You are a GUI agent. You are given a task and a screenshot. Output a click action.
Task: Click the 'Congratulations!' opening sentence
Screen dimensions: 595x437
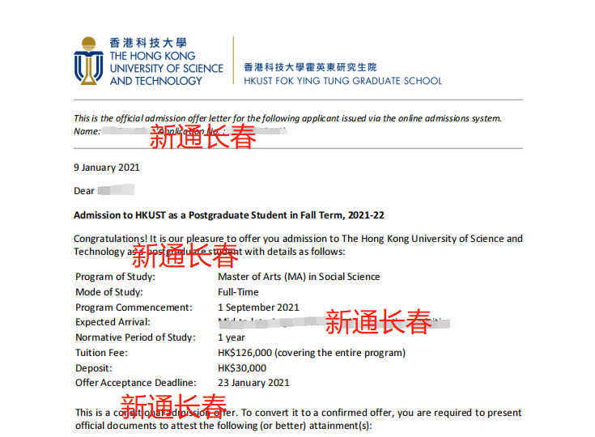point(298,245)
